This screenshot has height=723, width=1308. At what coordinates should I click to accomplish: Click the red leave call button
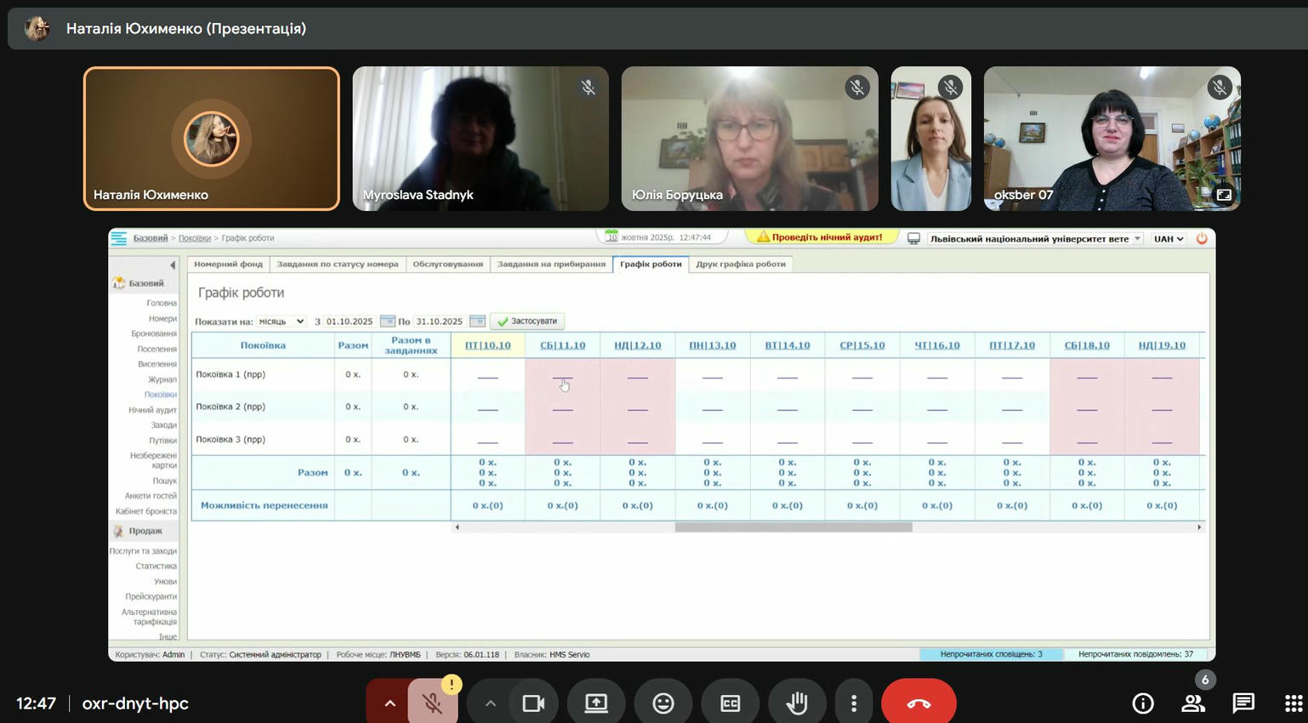(918, 703)
